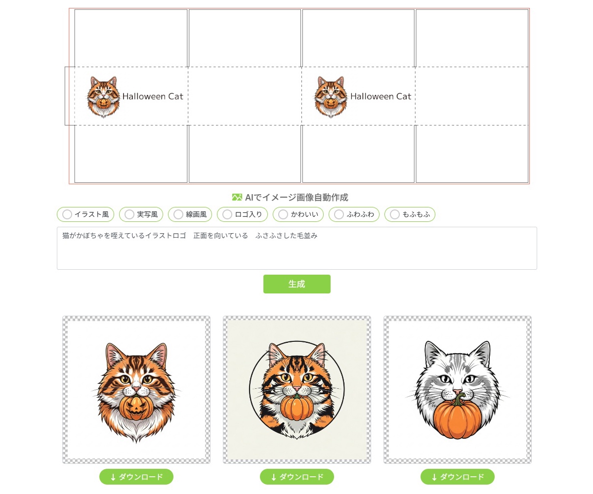Click the 生成 generate button
This screenshot has width=593, height=494.
(296, 284)
